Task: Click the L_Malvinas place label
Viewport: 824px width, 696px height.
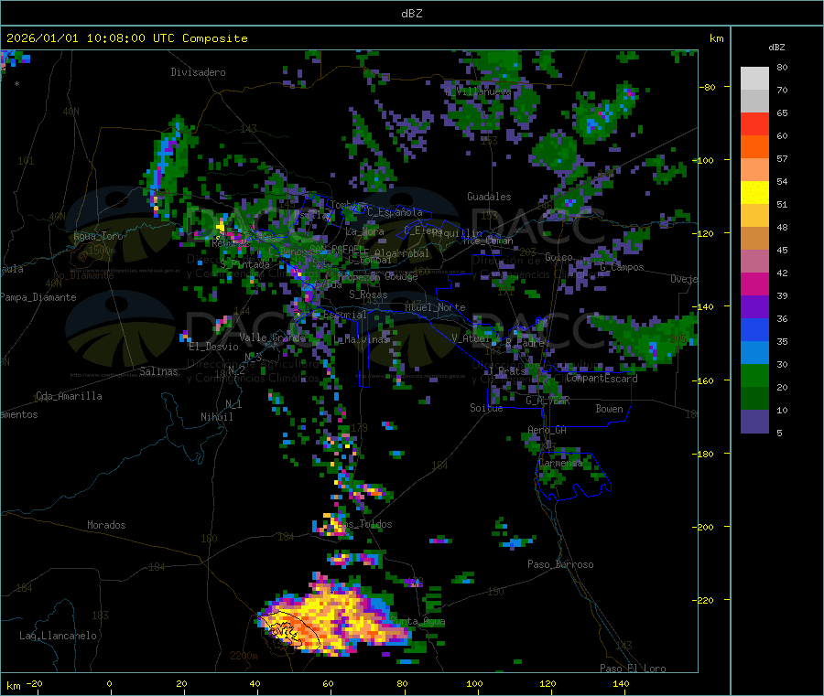Action: point(361,340)
